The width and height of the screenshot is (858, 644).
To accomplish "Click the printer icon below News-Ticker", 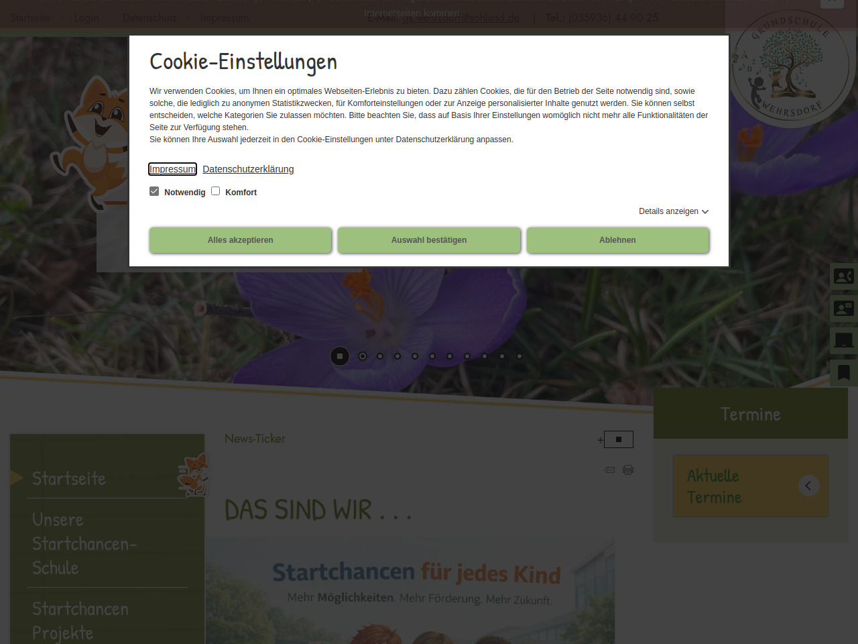I will [628, 470].
